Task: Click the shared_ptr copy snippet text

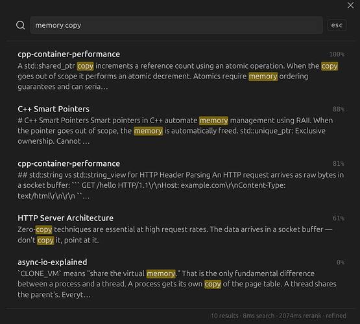Action: [178, 76]
